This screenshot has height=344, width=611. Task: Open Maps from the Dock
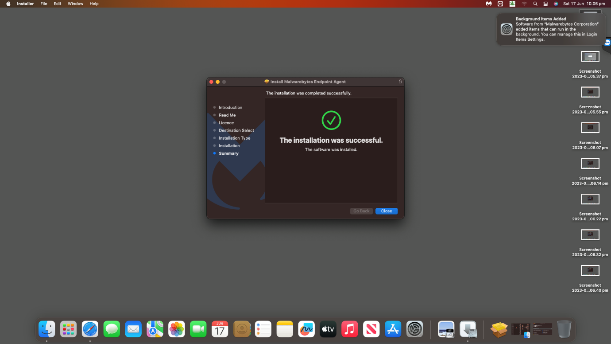coord(155,329)
